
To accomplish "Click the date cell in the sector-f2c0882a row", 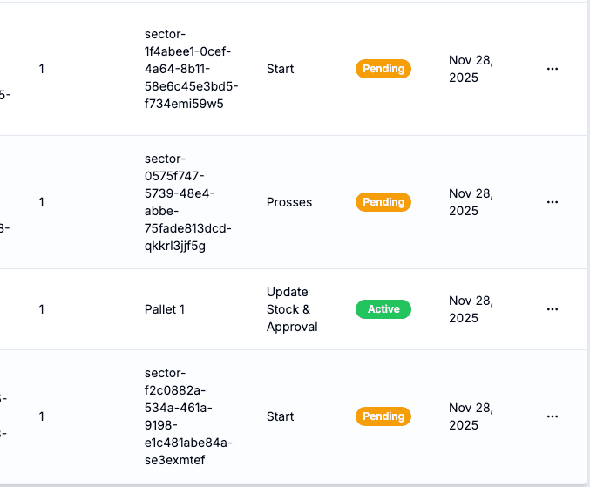I will tap(470, 416).
